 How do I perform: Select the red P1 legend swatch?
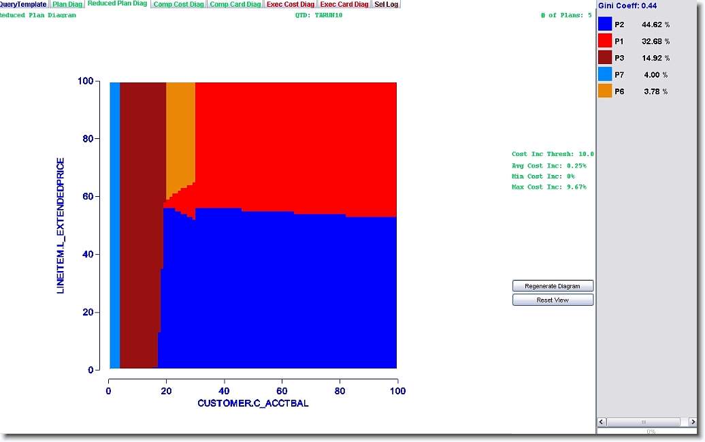(x=605, y=42)
